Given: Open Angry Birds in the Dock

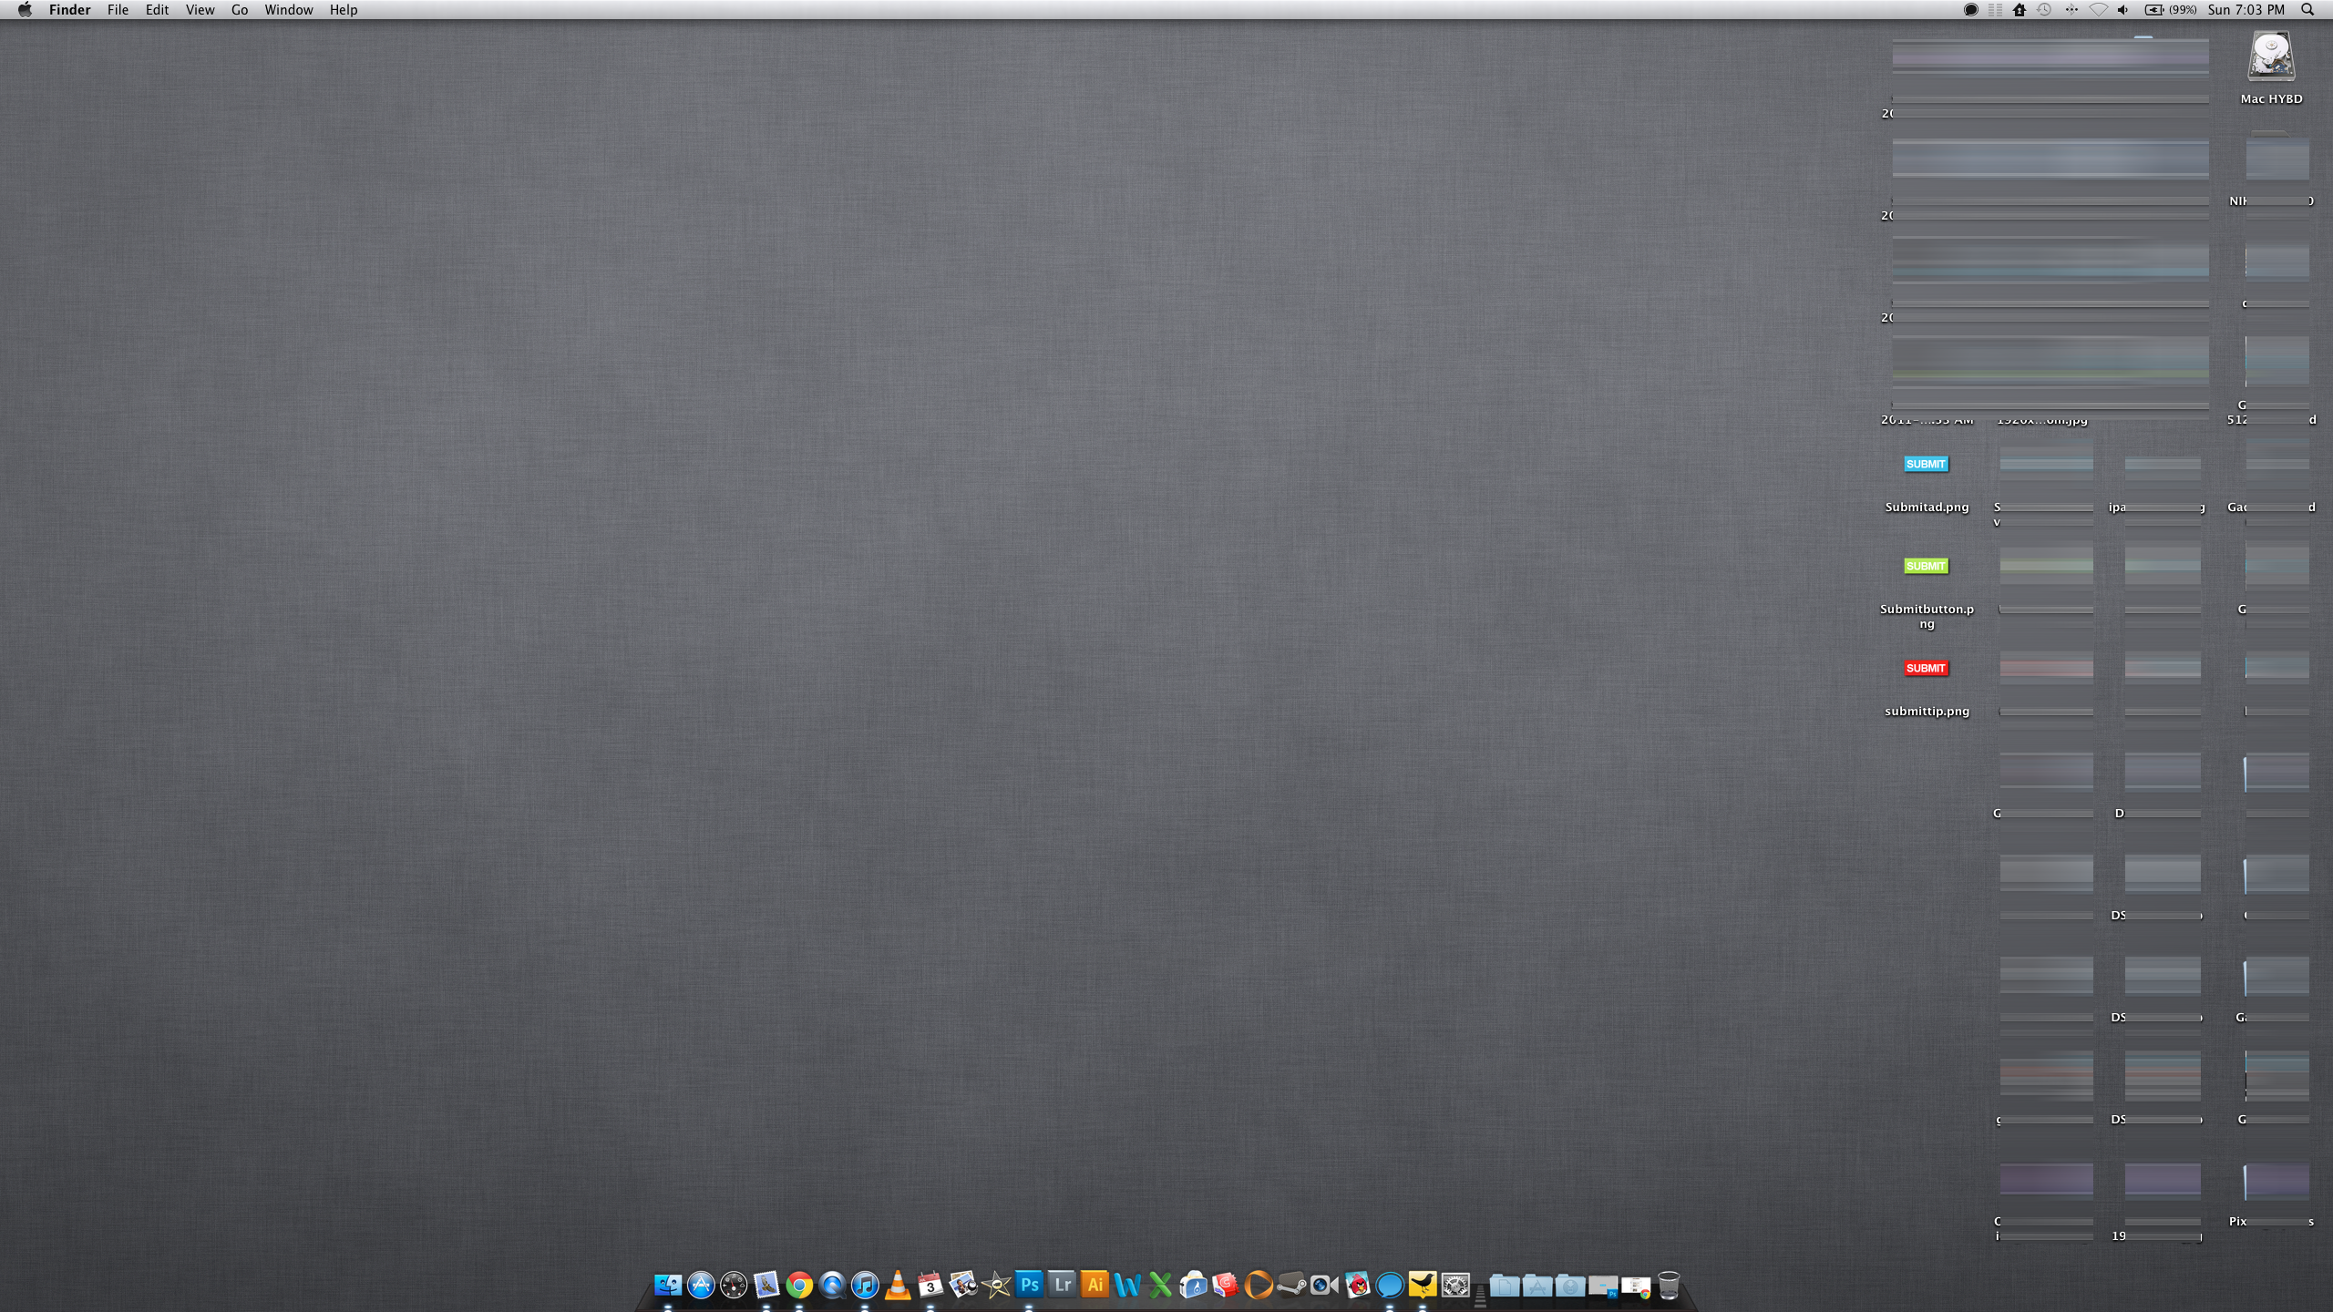Looking at the screenshot, I should pos(1357,1286).
